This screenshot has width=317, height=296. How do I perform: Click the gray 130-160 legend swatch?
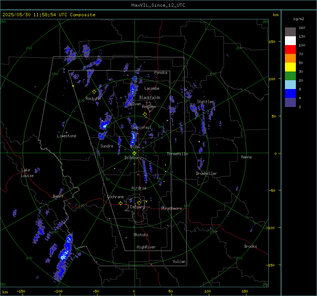click(x=290, y=32)
